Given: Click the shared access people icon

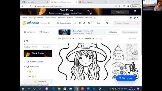Looking at the screenshot, I should point(89,23).
